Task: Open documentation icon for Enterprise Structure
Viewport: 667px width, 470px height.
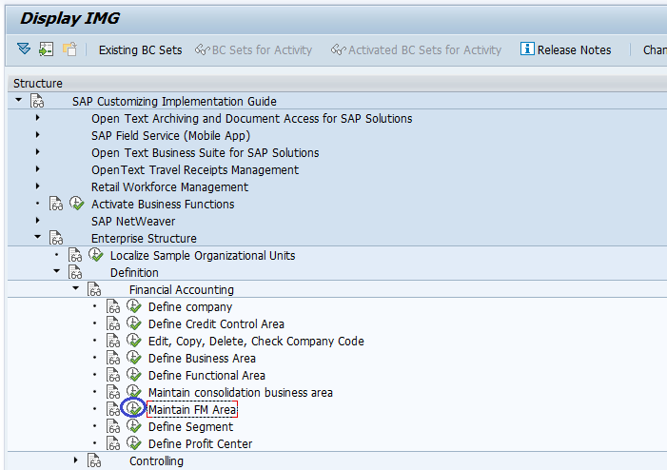Action: tap(56, 238)
